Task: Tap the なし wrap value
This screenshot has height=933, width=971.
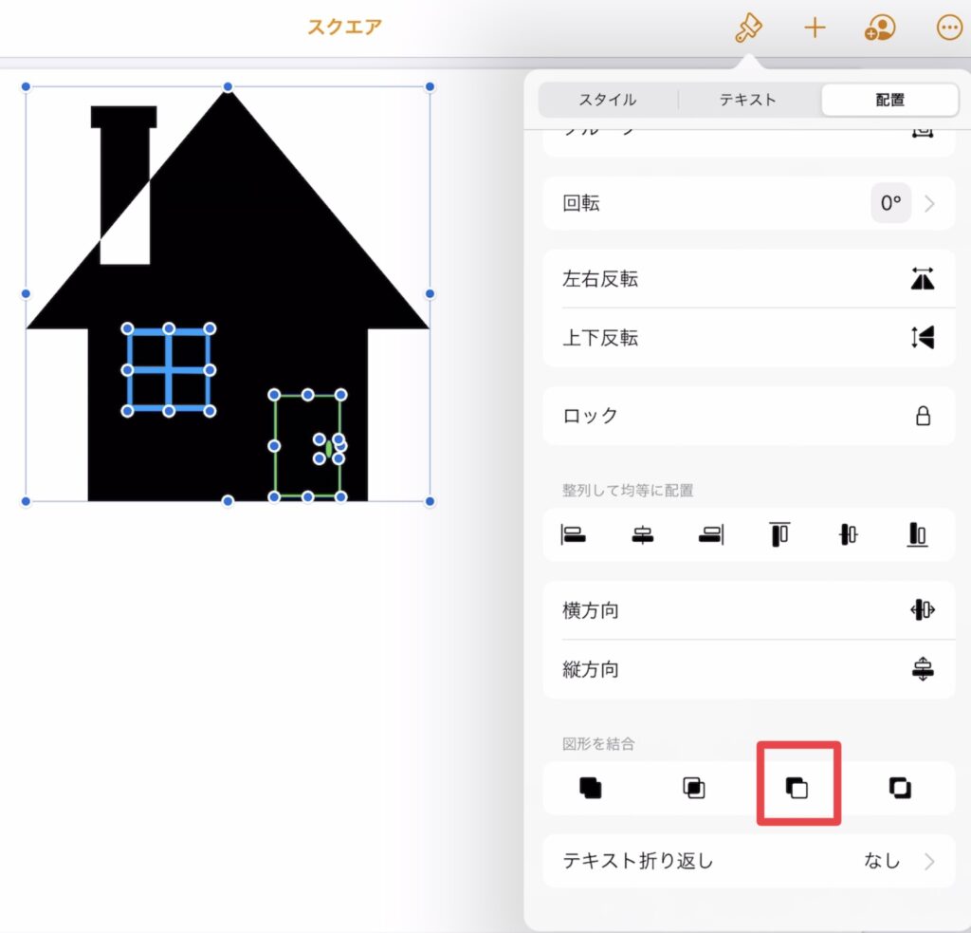Action: click(x=882, y=861)
